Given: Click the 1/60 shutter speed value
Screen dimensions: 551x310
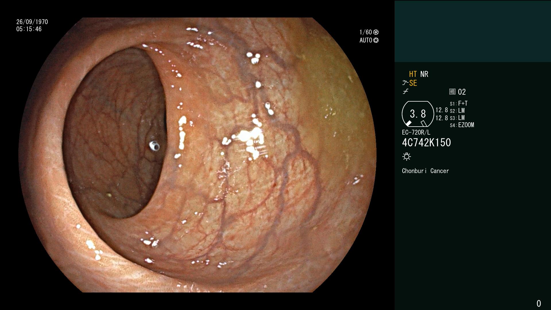Looking at the screenshot, I should tap(366, 32).
